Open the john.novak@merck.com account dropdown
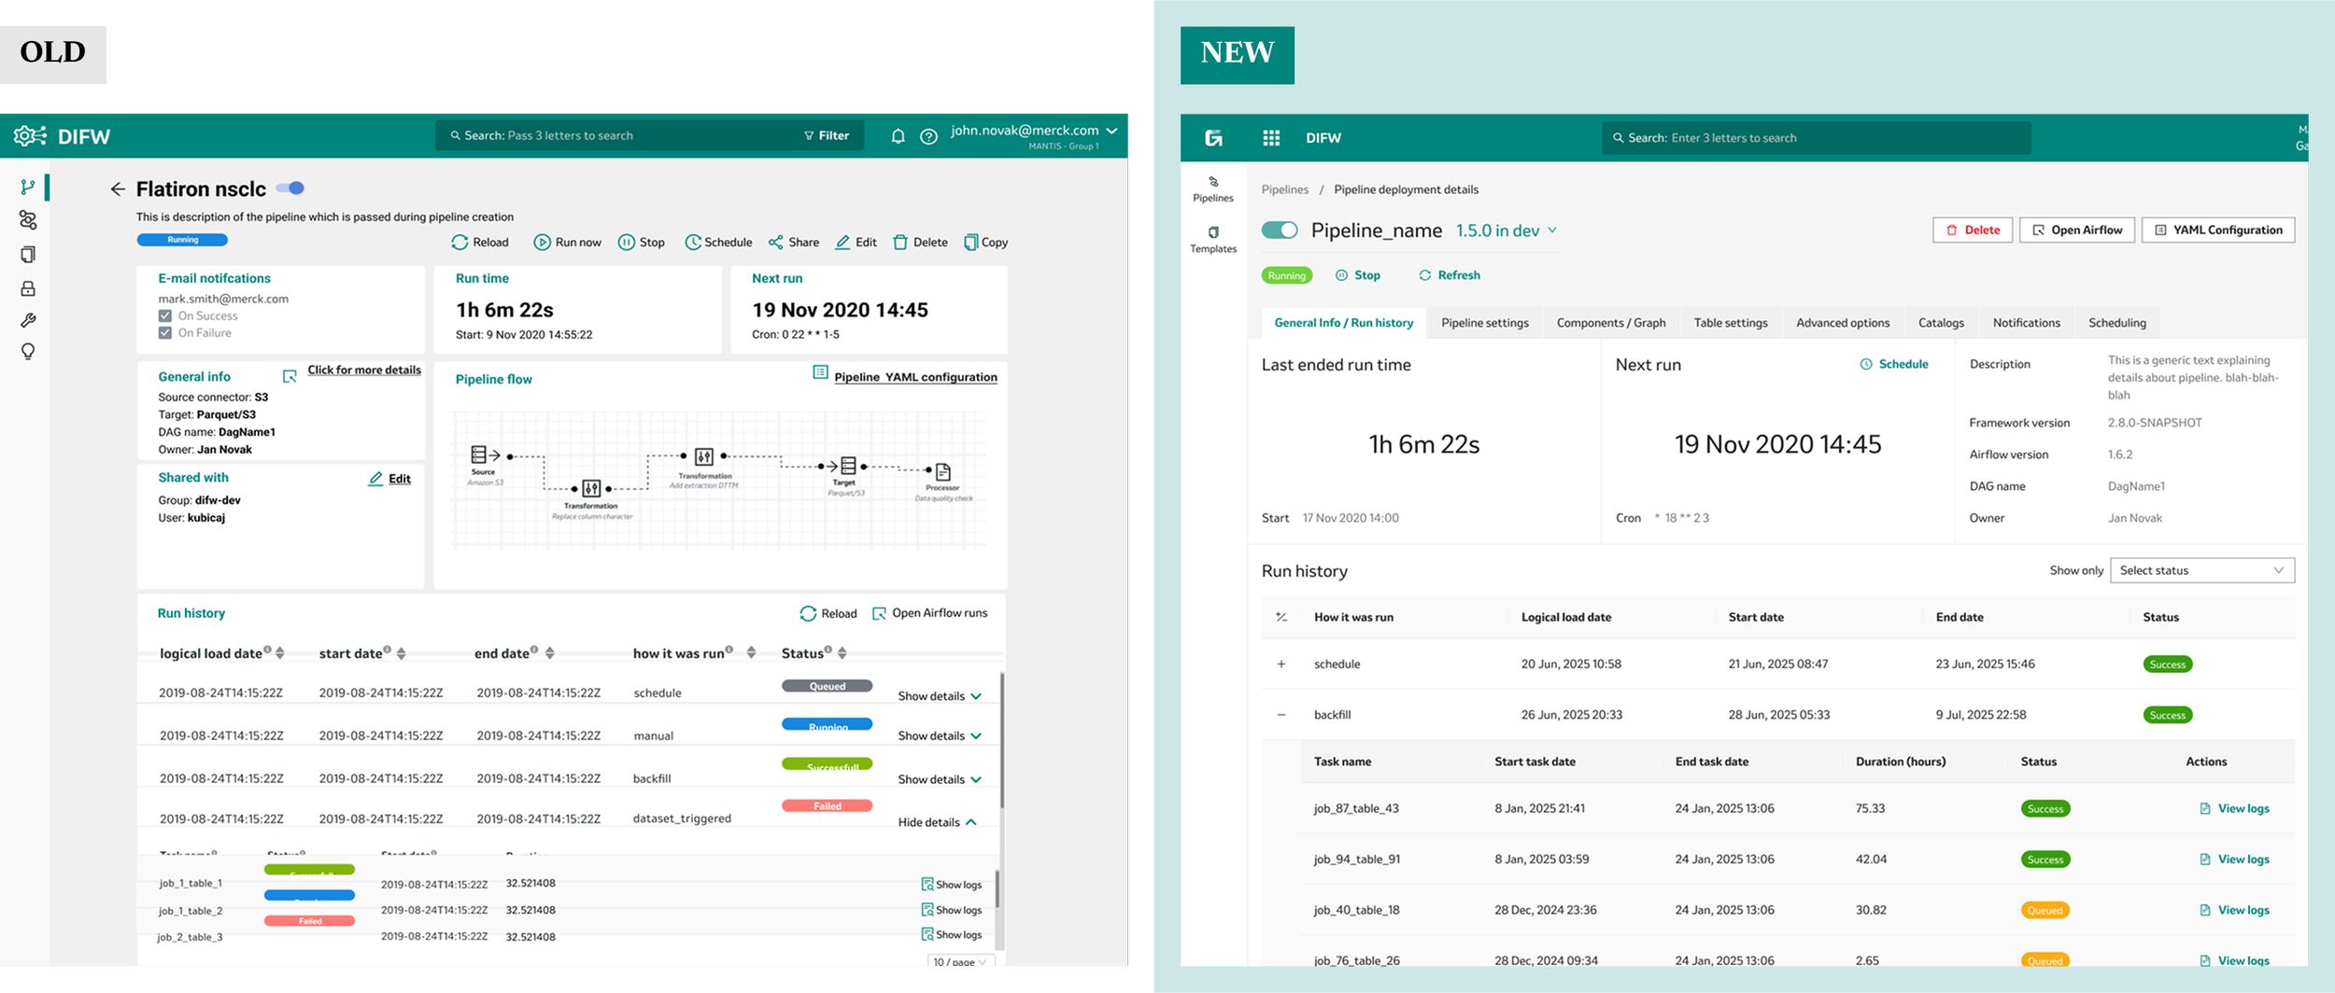Image resolution: width=2335 pixels, height=993 pixels. (x=1034, y=132)
